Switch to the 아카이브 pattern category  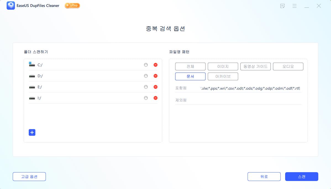point(223,76)
